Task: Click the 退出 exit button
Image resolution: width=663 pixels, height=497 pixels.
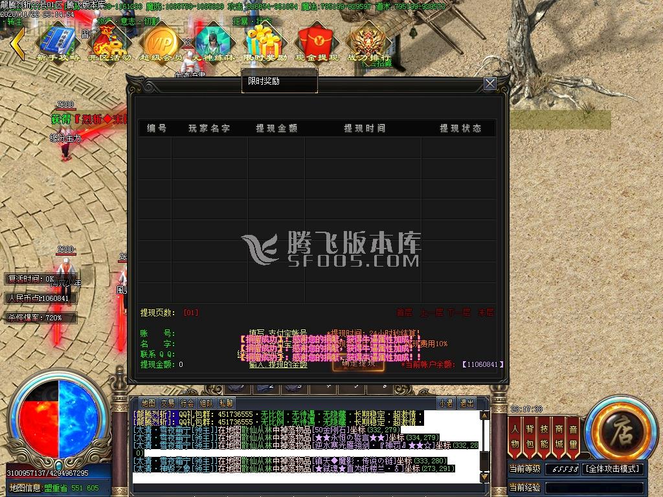Action: [467, 403]
